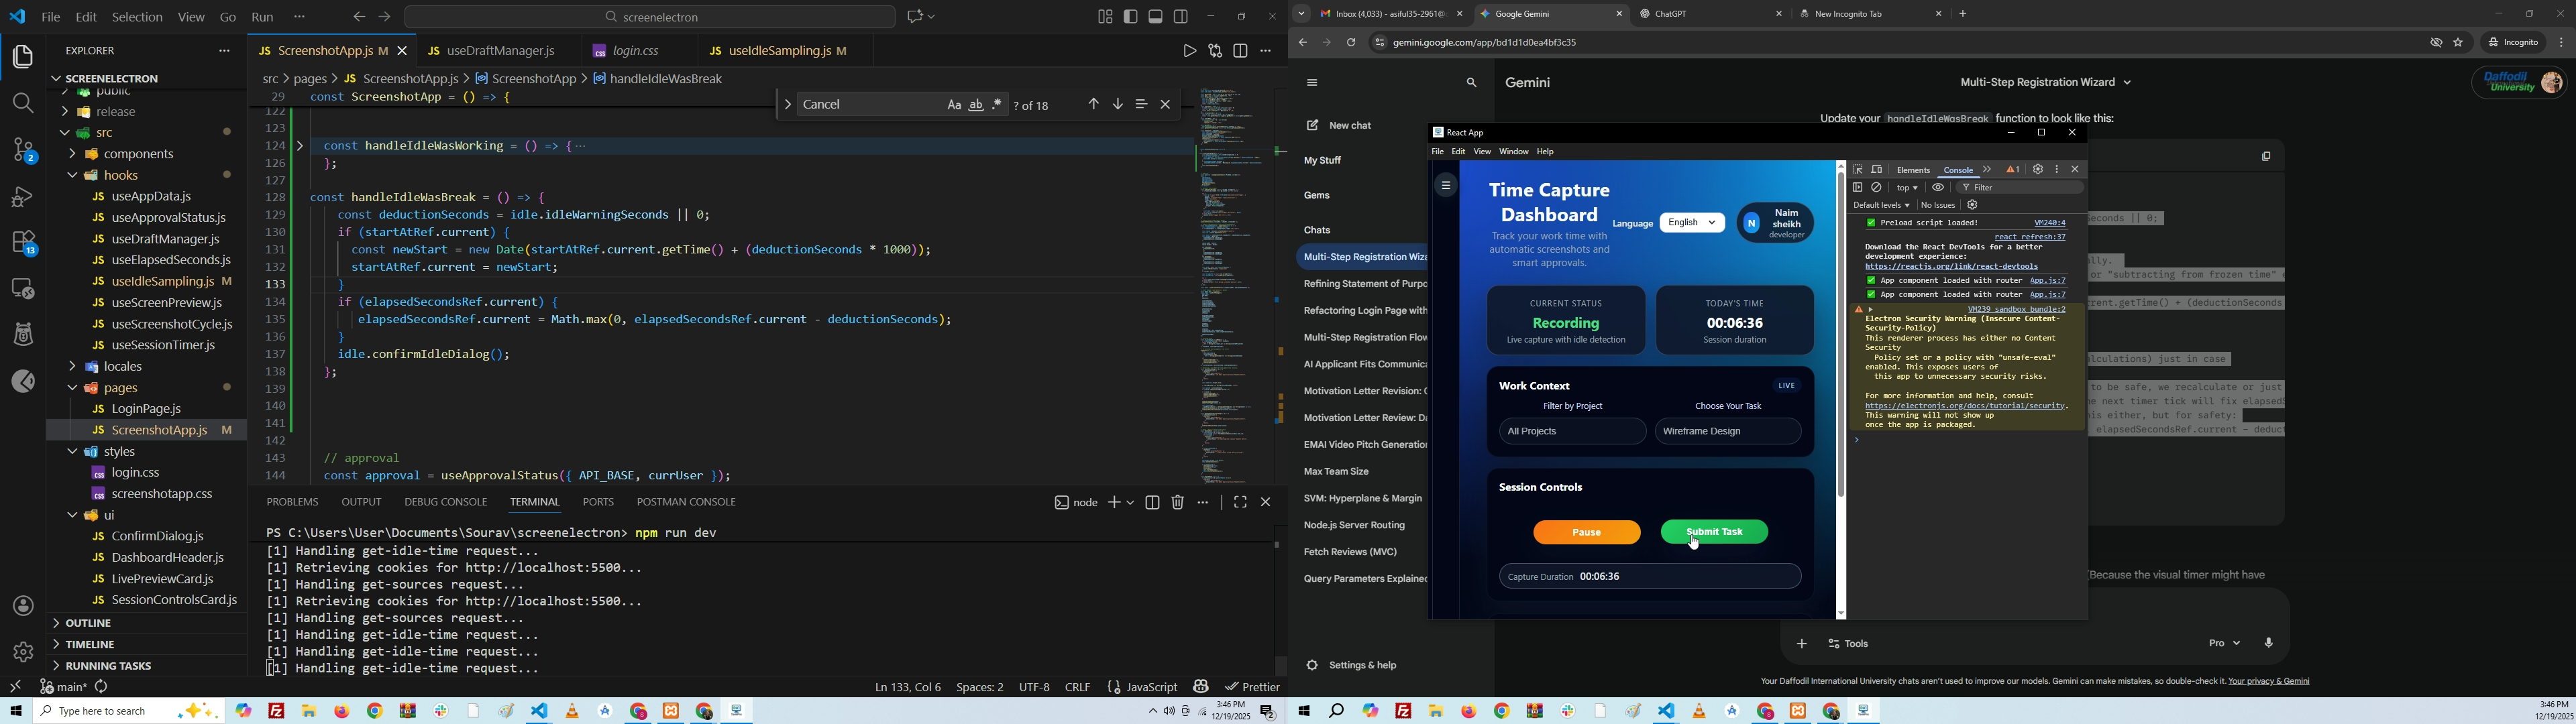Toggle live expression eye icon in console
Viewport: 2576px width, 724px height.
point(1938,188)
